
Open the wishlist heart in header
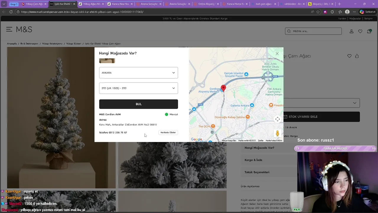(360, 31)
